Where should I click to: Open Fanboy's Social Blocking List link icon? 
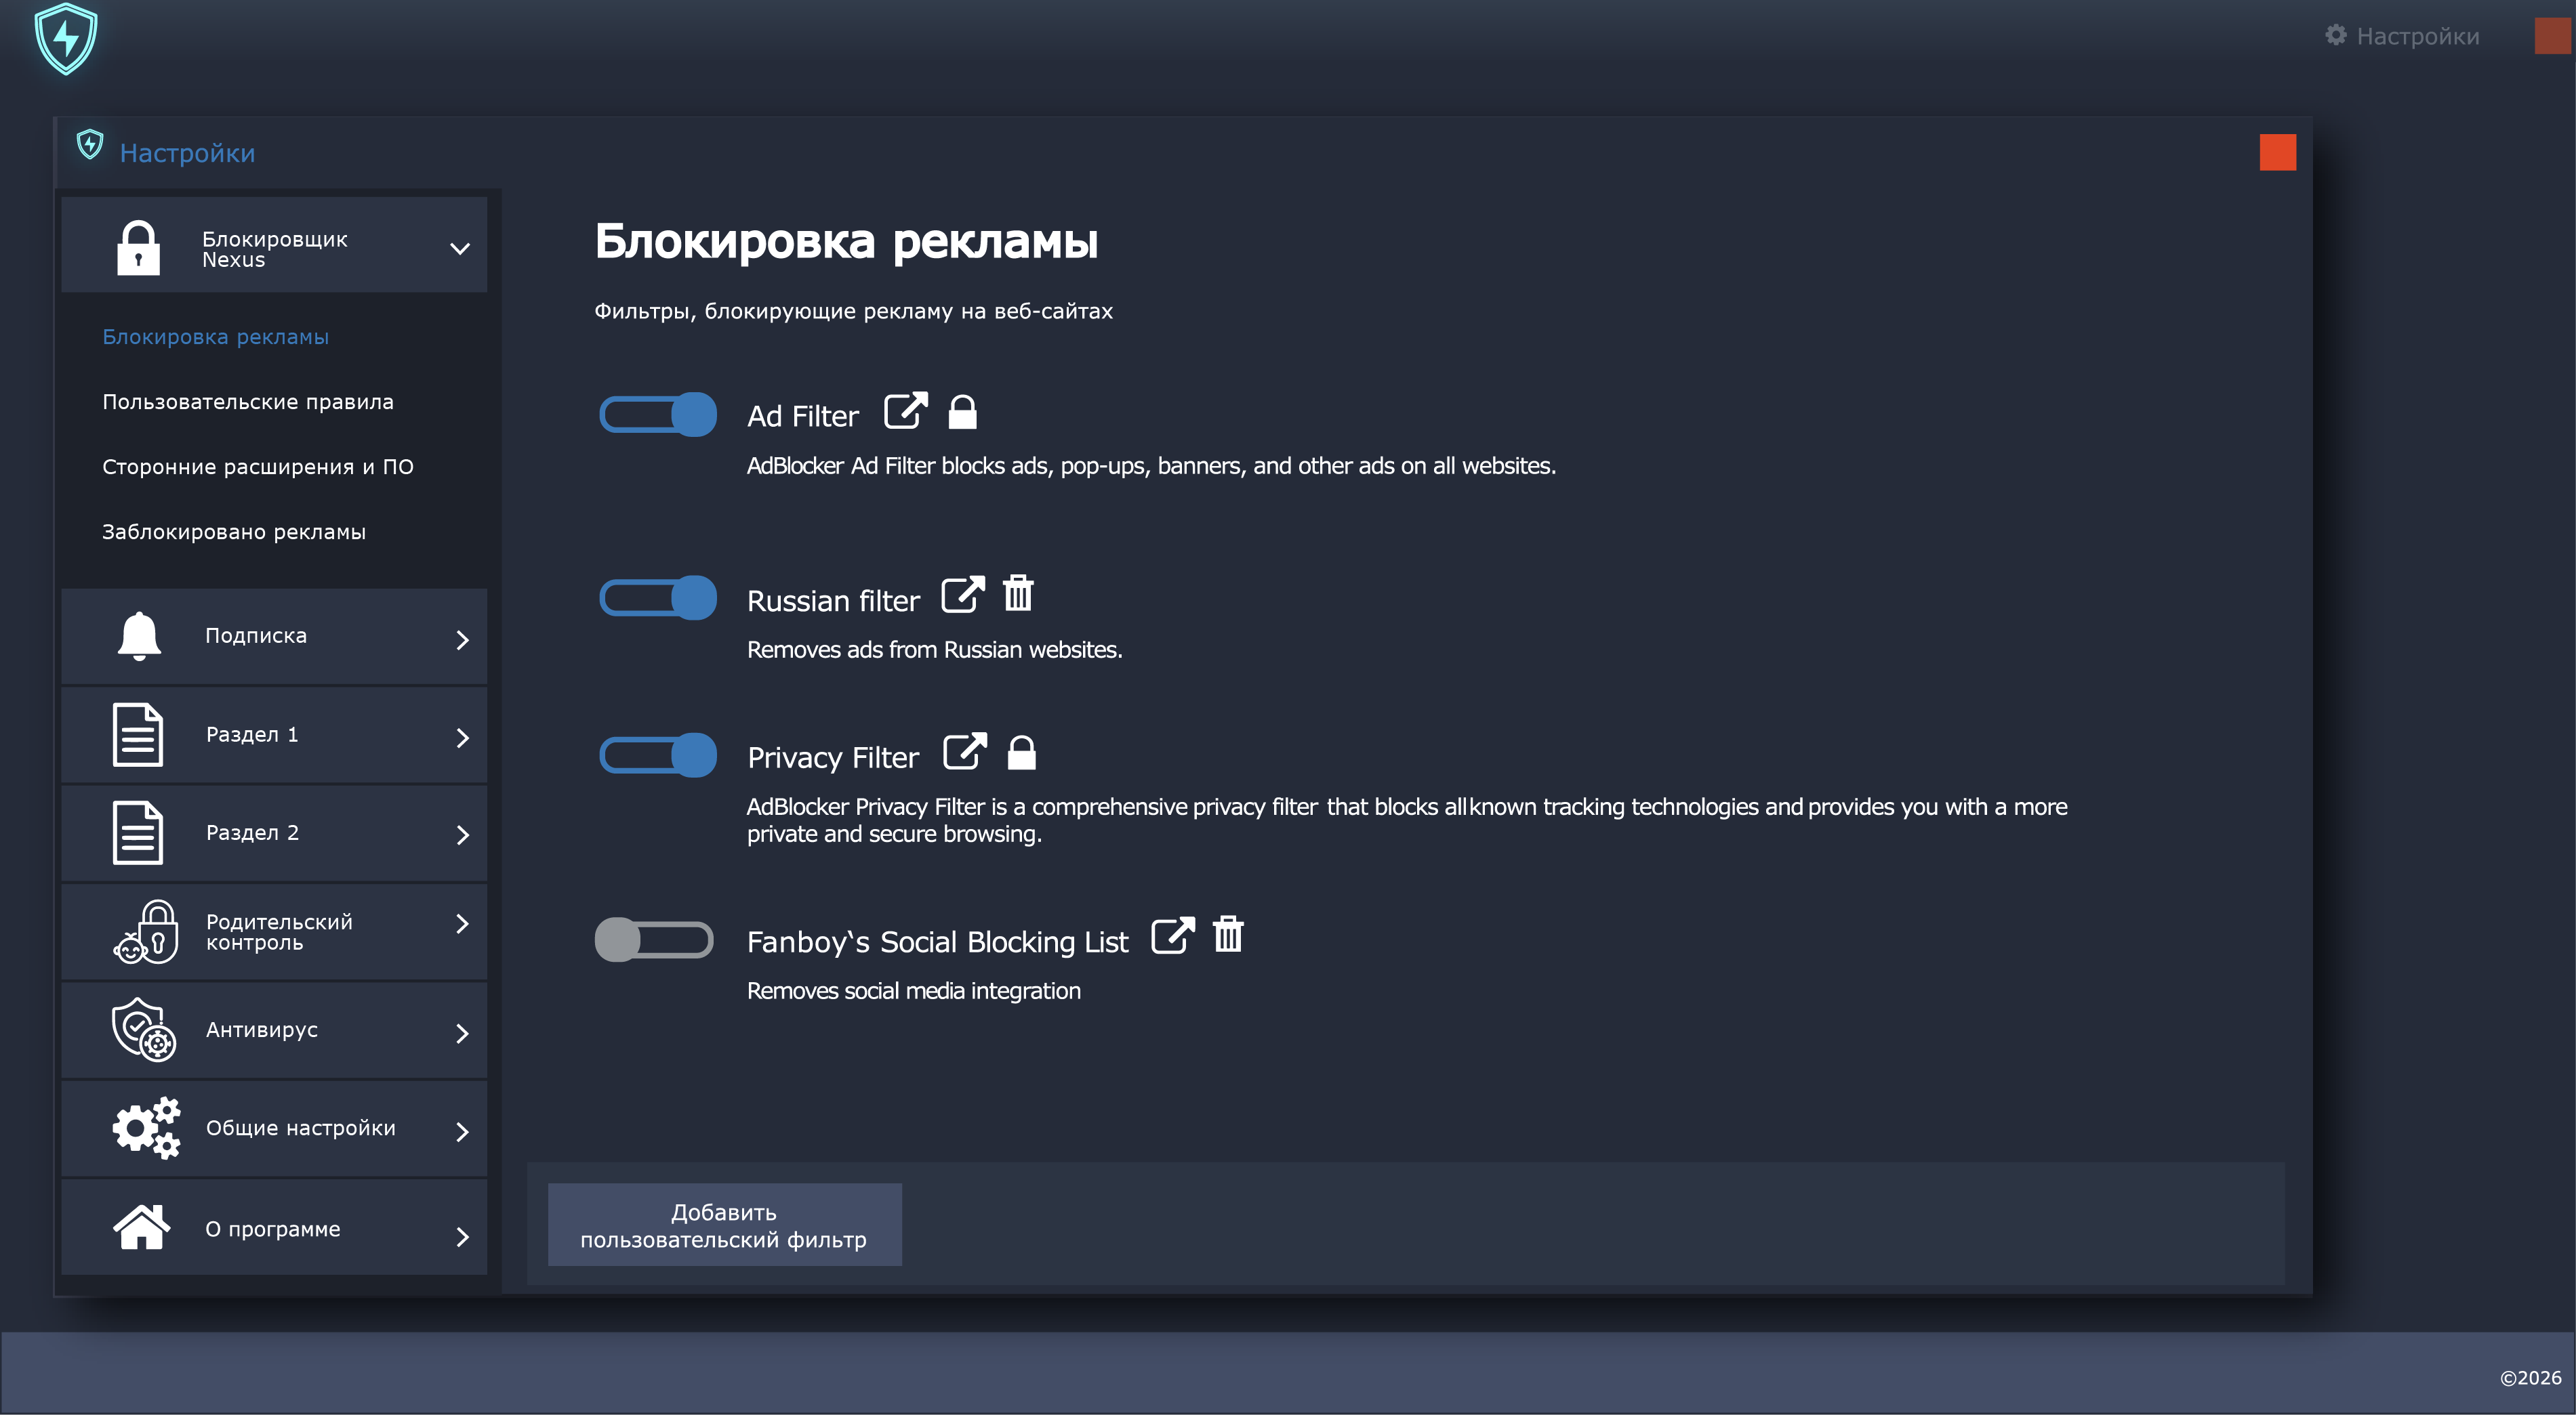(1172, 936)
